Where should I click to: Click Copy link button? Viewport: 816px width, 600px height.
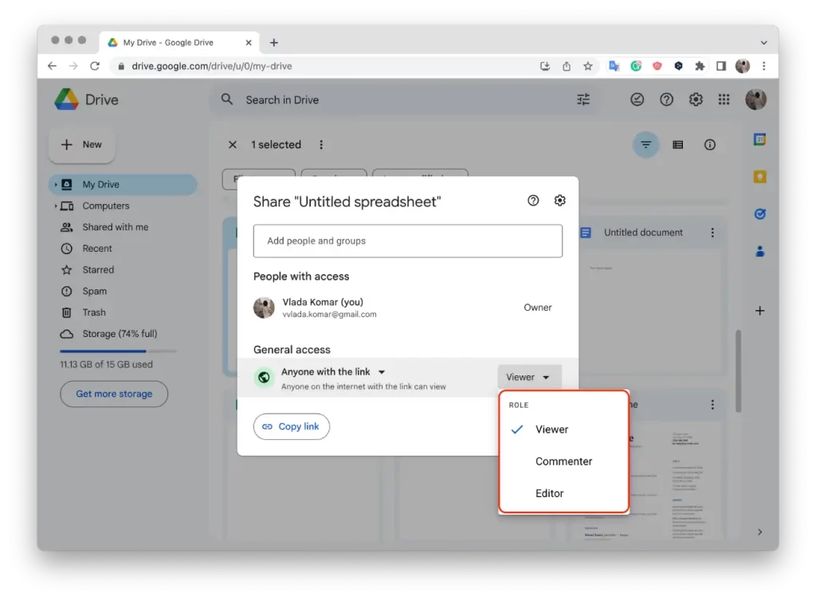(292, 426)
